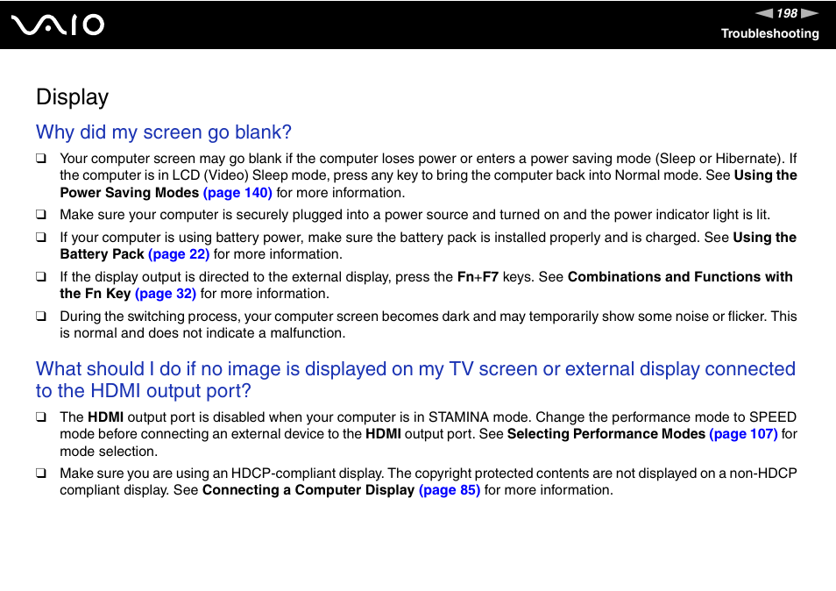Click bullet box before "If the display output"
Viewport: 836px width, 591px height.
pyautogui.click(x=41, y=276)
